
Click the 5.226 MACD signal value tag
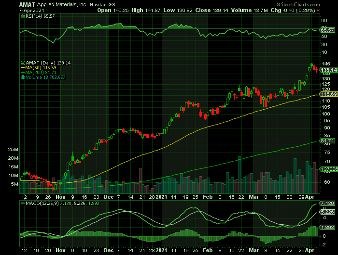click(x=327, y=211)
